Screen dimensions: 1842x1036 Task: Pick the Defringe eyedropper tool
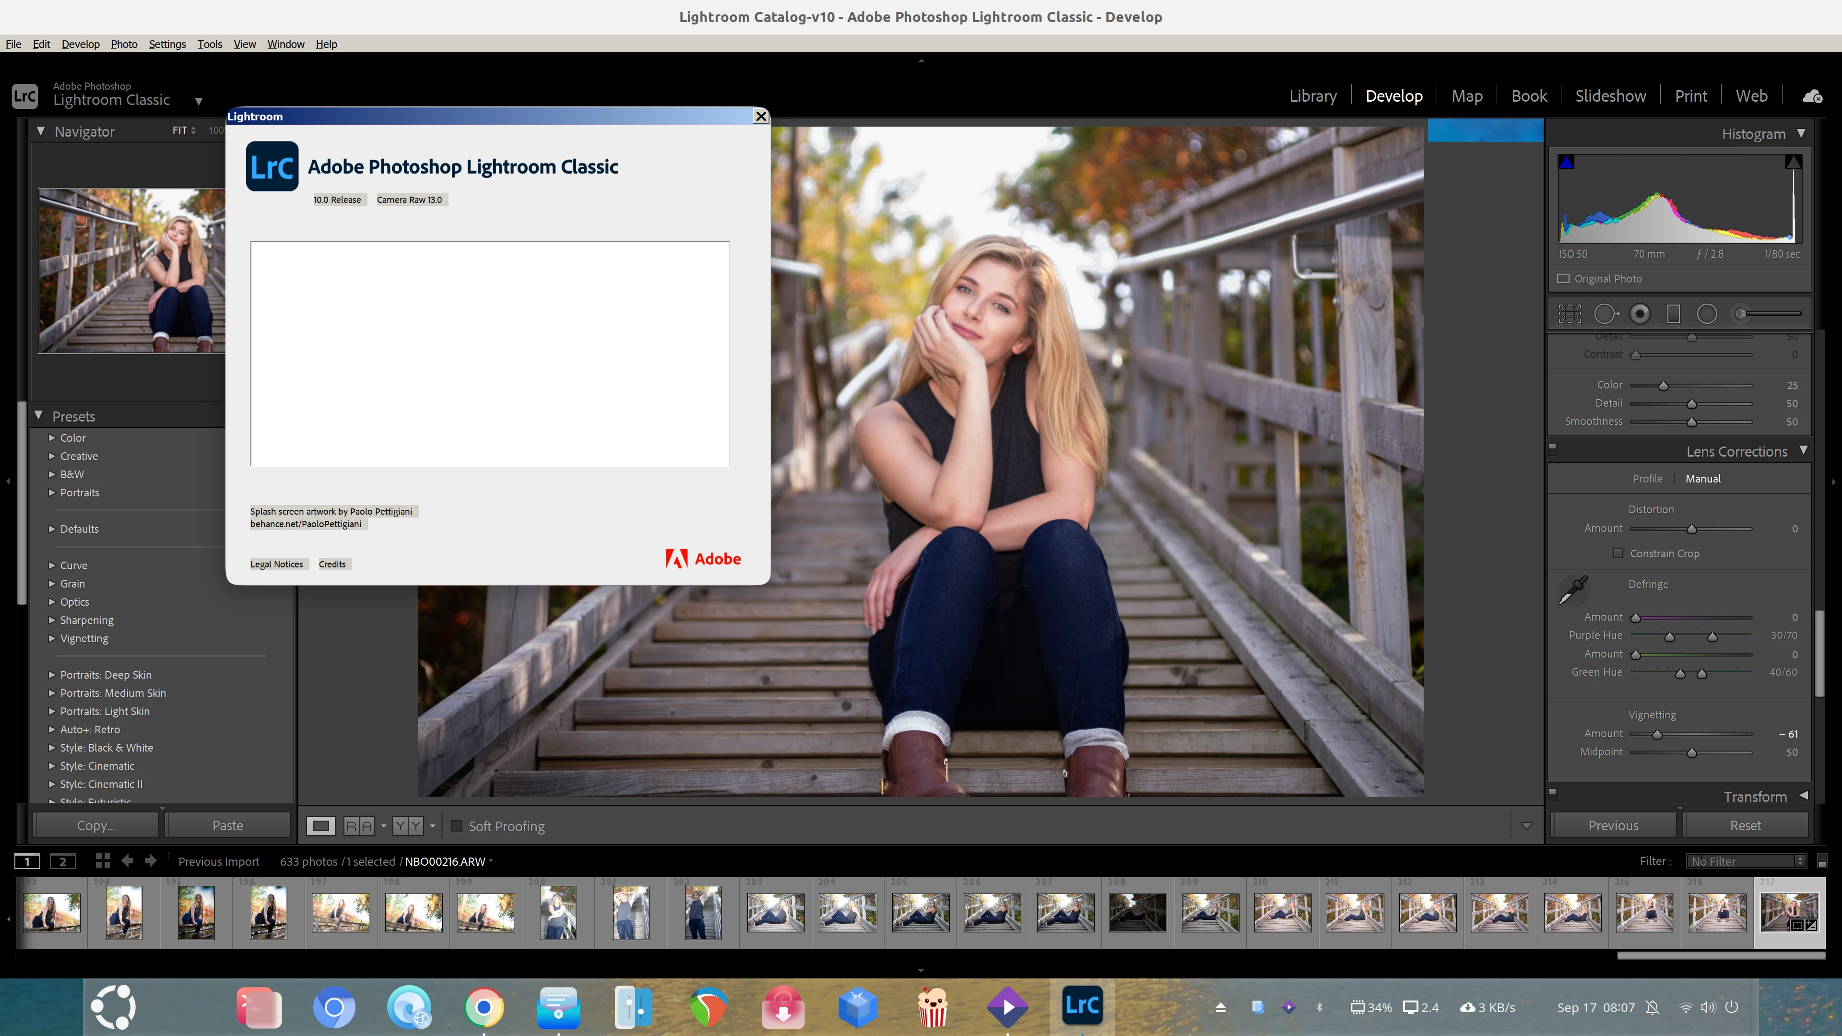1573,590
